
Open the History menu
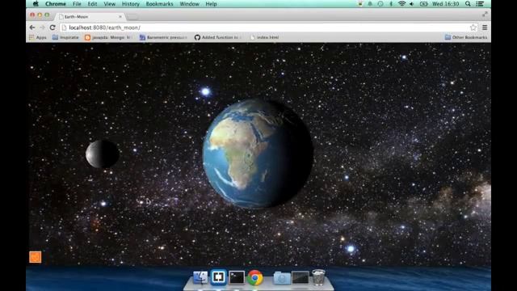coord(131,4)
